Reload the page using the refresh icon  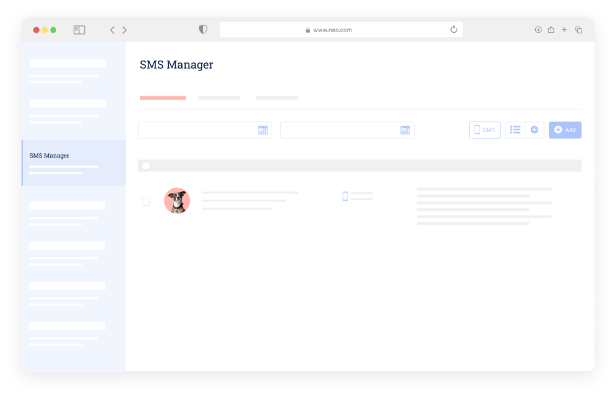tap(454, 30)
